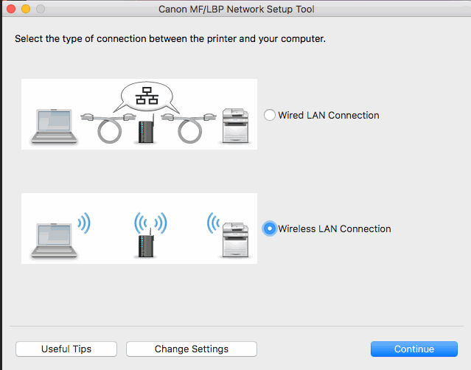Select the Wireless LAN Connection radio button

pyautogui.click(x=270, y=228)
